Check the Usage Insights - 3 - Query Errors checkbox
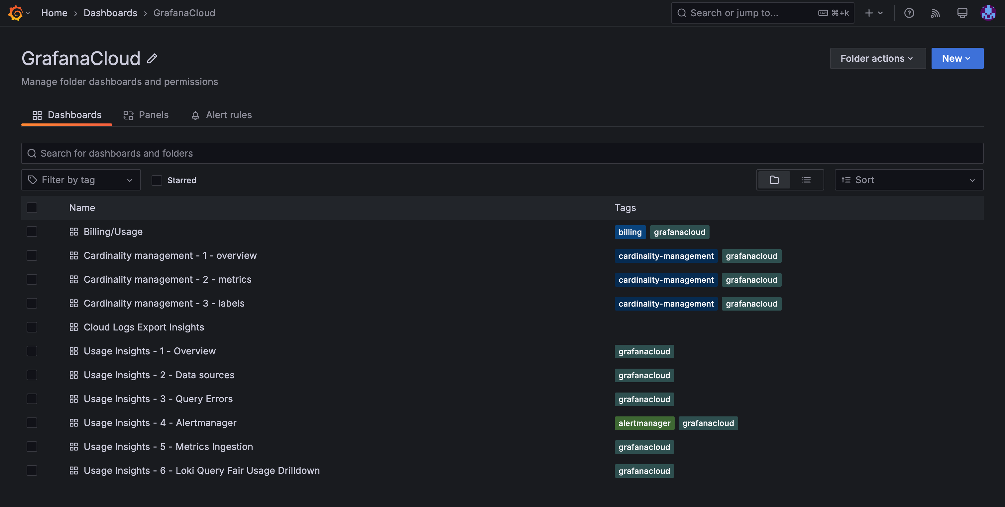The image size is (1005, 507). point(32,399)
